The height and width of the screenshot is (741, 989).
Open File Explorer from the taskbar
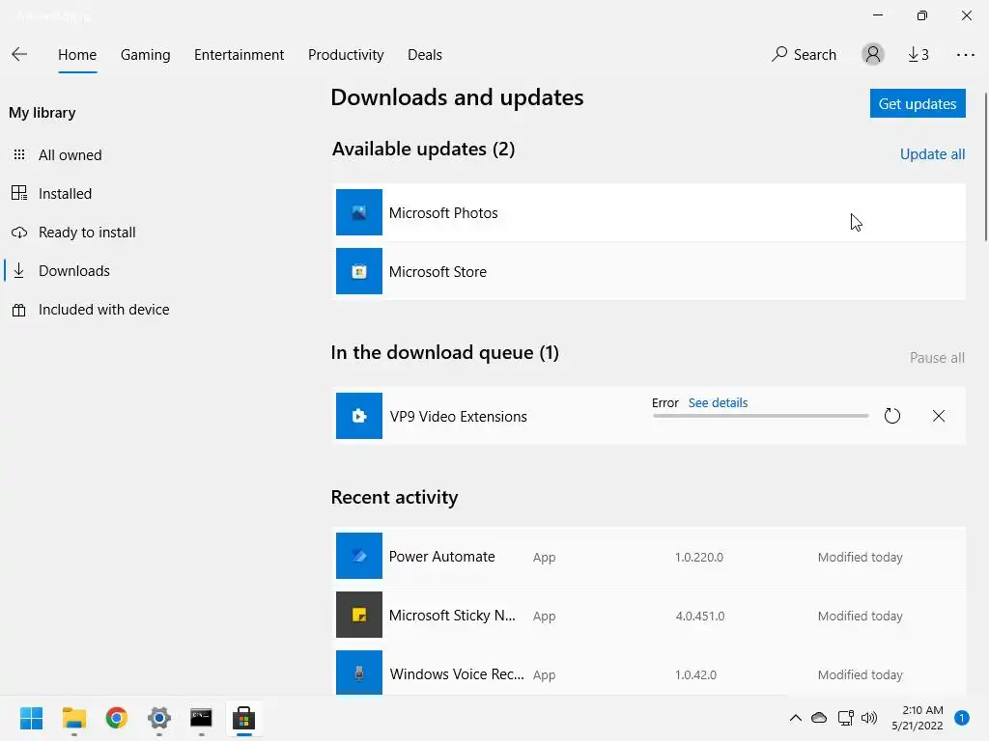(x=73, y=718)
